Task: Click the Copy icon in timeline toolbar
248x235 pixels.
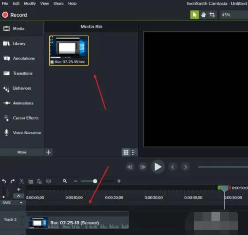Action: [x=30, y=181]
